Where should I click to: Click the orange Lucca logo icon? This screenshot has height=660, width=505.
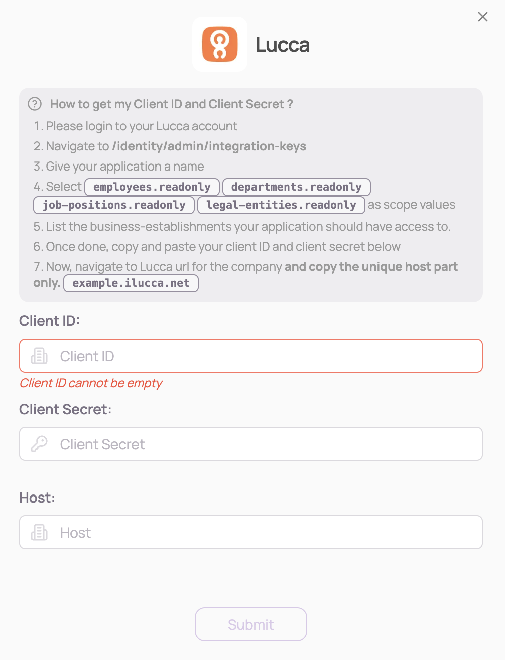[220, 44]
